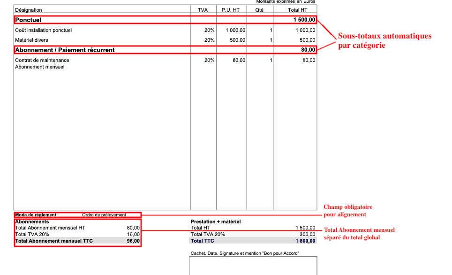Click the Total HT column header
This screenshot has width=452, height=275.
298,10
